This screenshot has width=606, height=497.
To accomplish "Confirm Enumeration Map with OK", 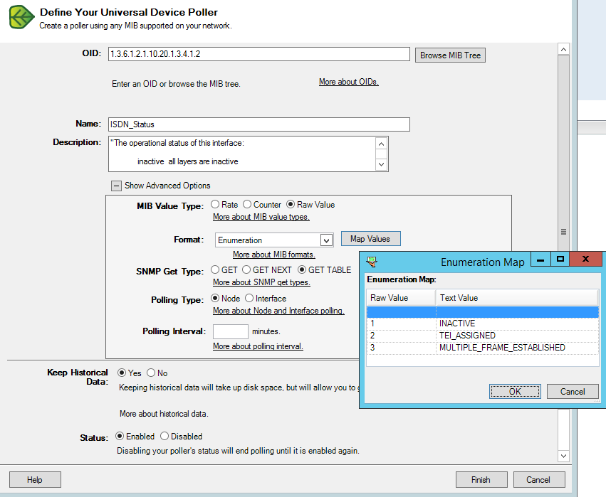I will (x=515, y=392).
